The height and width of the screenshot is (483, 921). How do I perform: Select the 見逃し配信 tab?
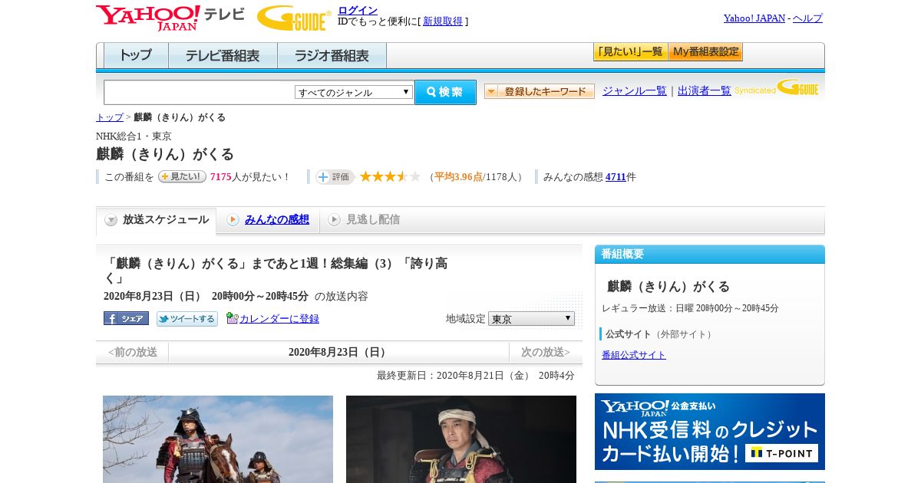pos(364,220)
